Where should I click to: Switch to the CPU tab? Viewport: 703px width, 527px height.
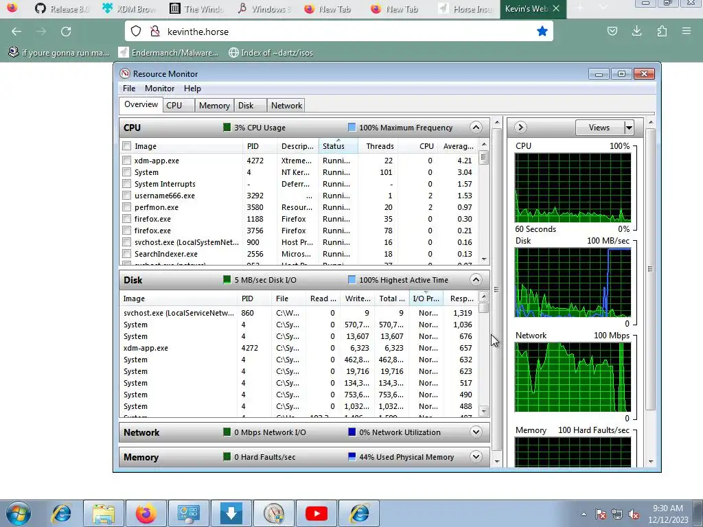pos(178,105)
